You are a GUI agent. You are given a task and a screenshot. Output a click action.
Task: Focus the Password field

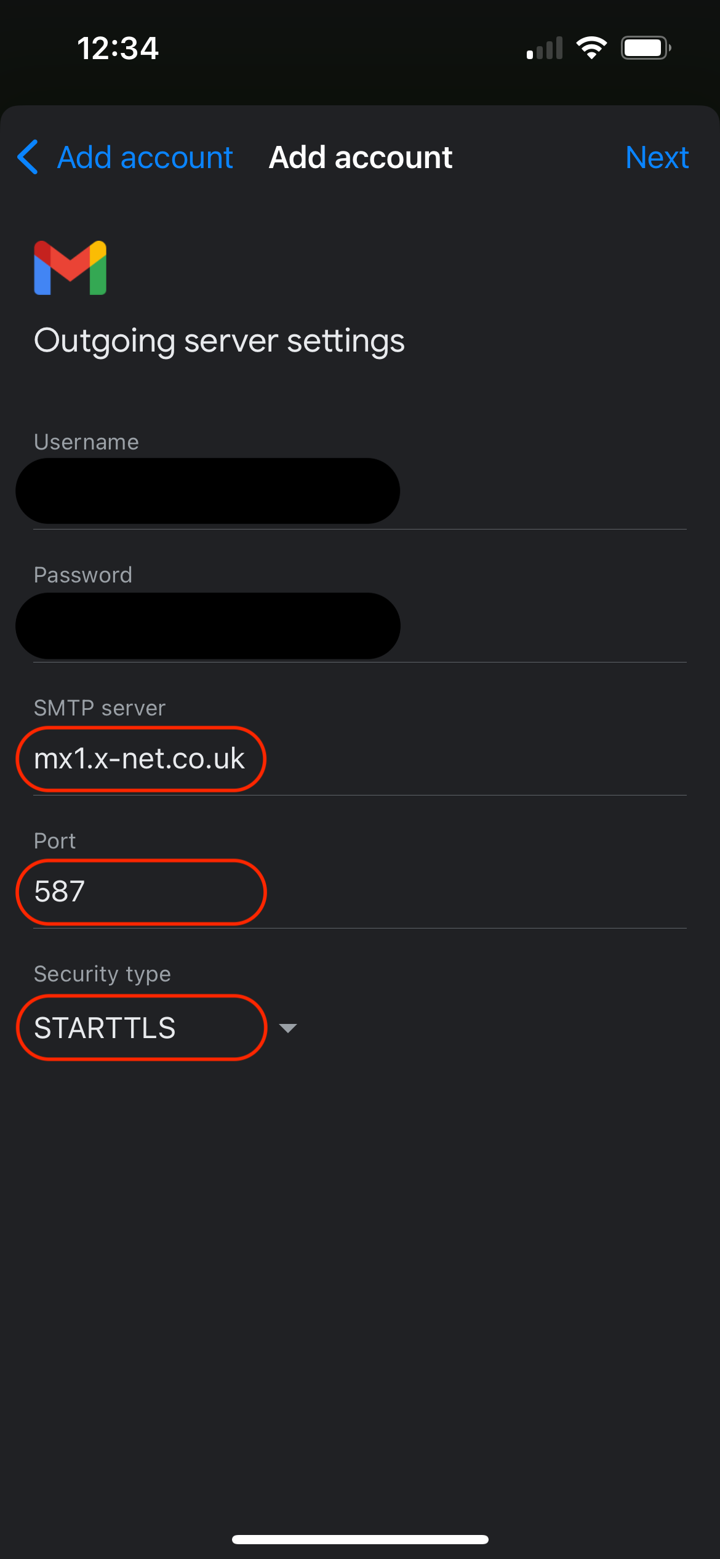207,624
